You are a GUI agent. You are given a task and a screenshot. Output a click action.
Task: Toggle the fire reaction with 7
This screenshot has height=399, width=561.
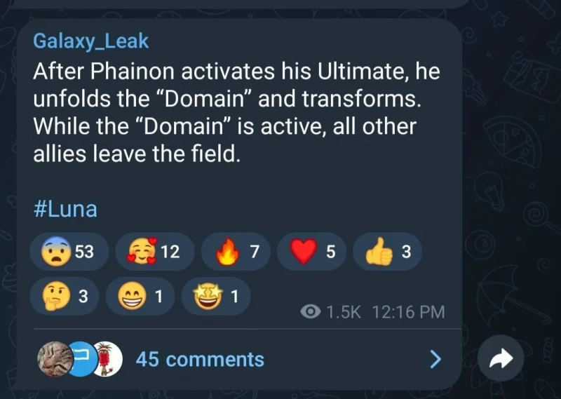click(236, 252)
